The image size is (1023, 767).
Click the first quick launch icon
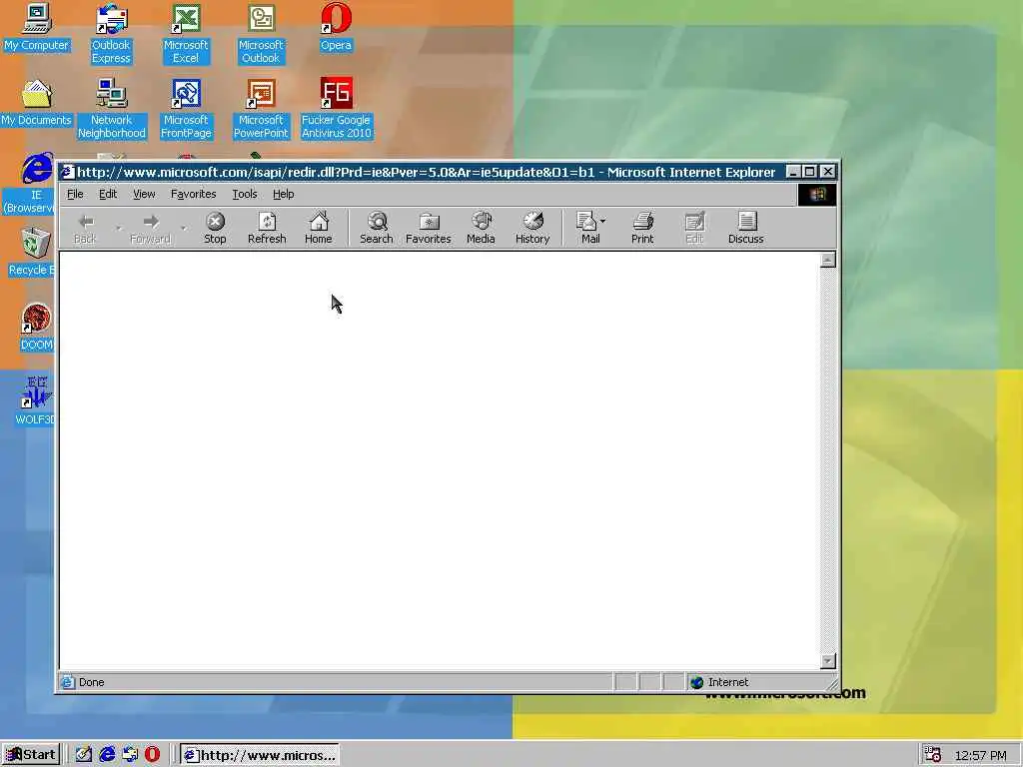tap(84, 755)
